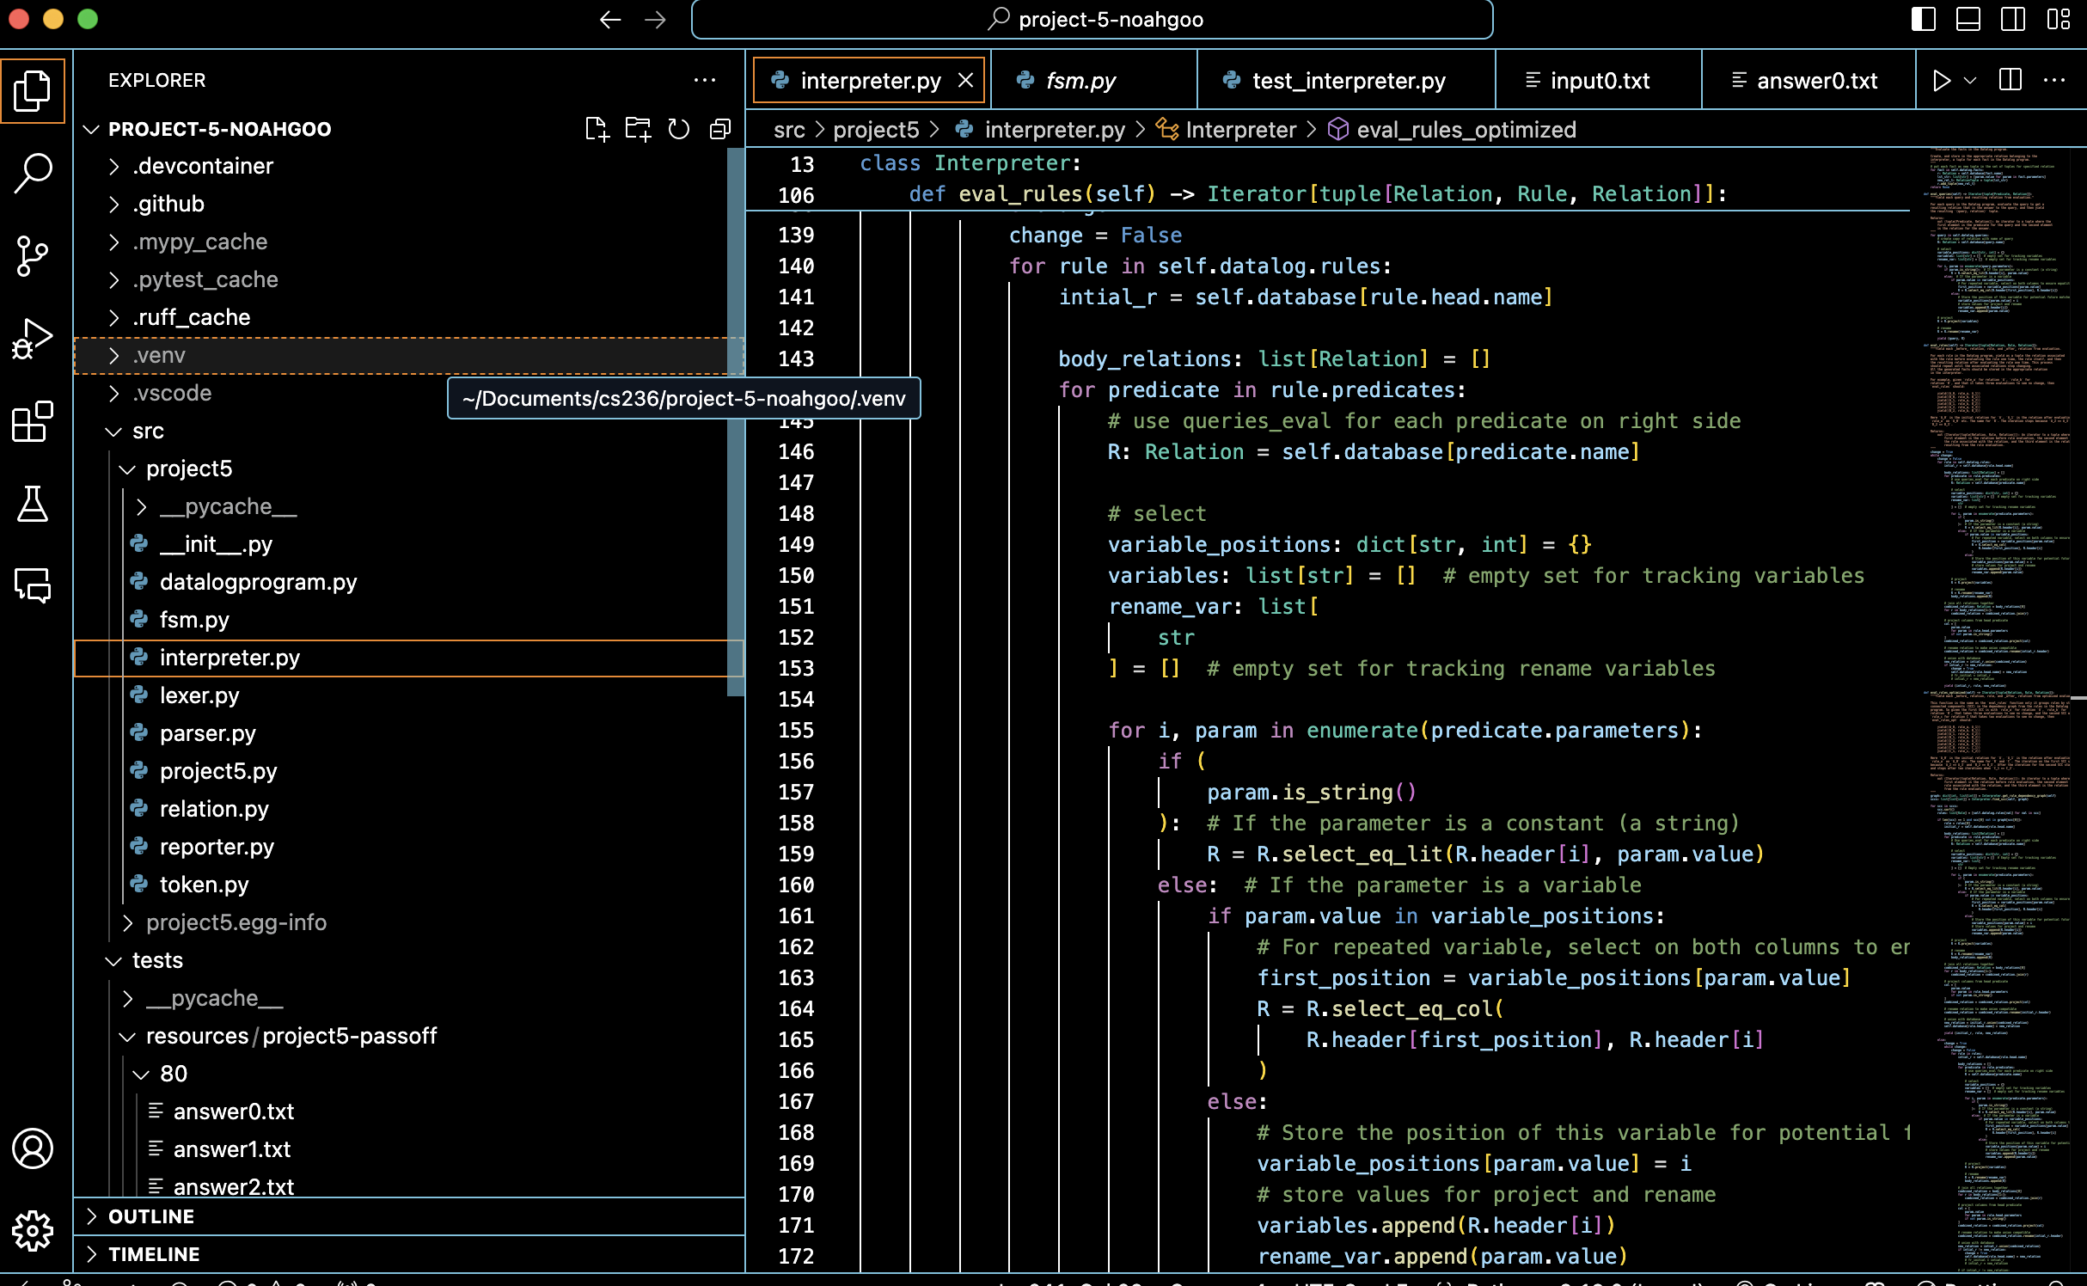Open run options dropdown arrow
The image size is (2087, 1286).
pos(1970,80)
